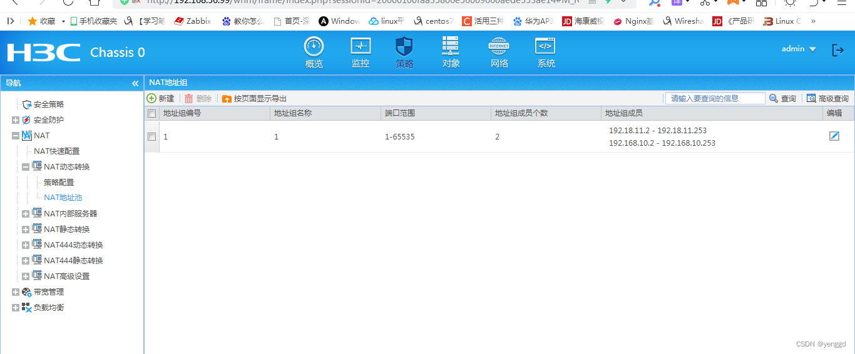855x354 pixels.
Task: Open the Nginx bookmark
Action: [633, 21]
